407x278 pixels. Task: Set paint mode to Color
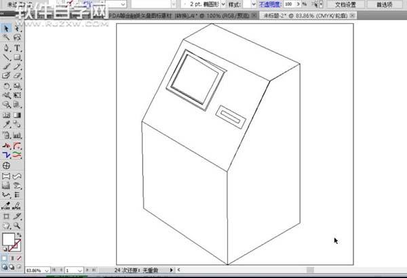click(x=4, y=258)
